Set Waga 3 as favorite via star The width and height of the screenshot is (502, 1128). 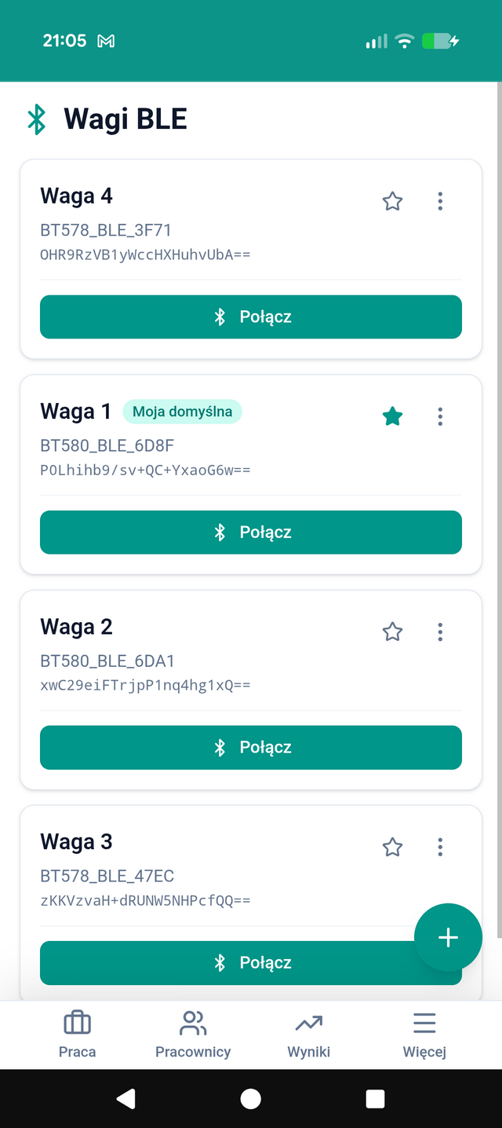392,847
